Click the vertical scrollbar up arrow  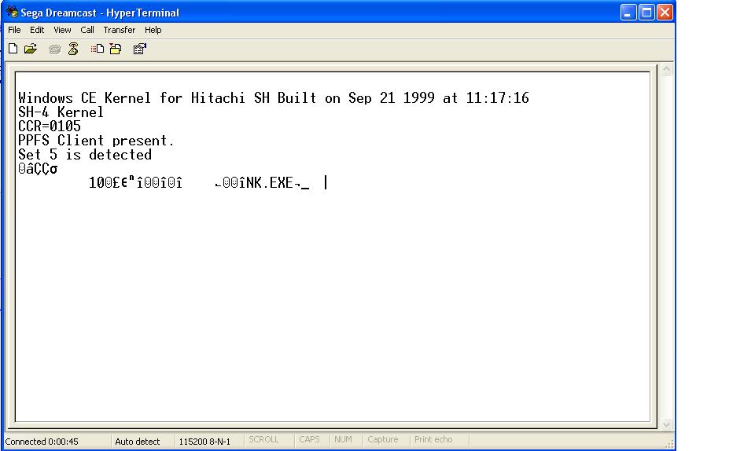666,69
